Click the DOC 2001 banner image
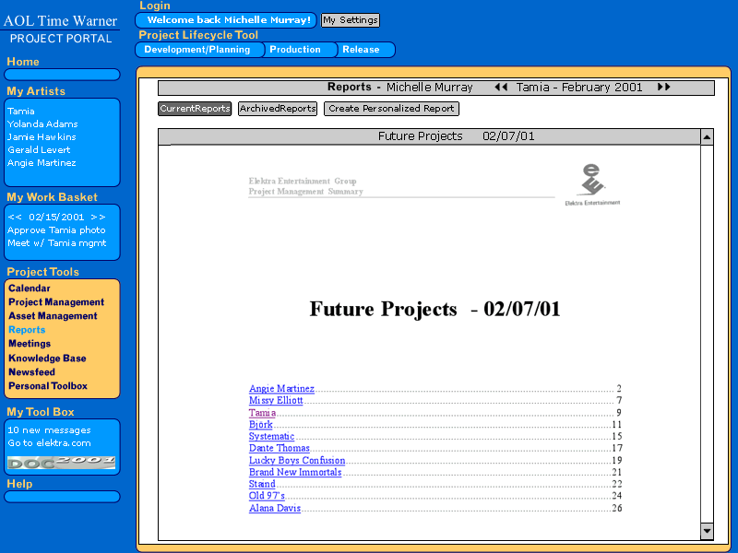The image size is (738, 553). click(x=62, y=461)
